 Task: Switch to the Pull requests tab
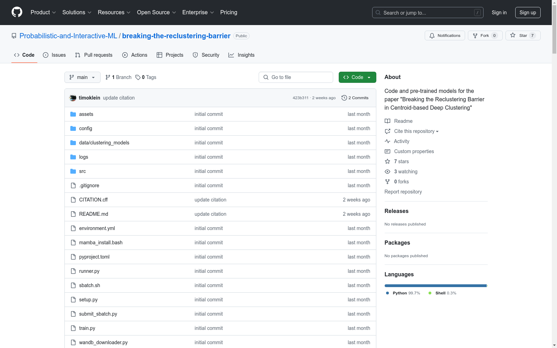click(94, 55)
